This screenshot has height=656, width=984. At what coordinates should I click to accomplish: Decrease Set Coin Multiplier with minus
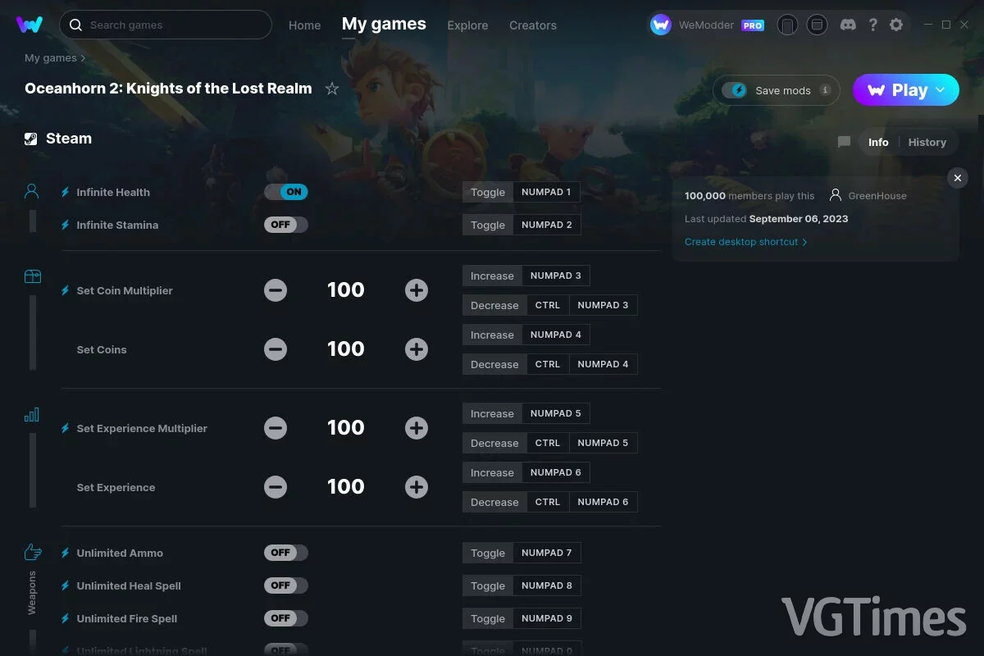[x=276, y=290]
